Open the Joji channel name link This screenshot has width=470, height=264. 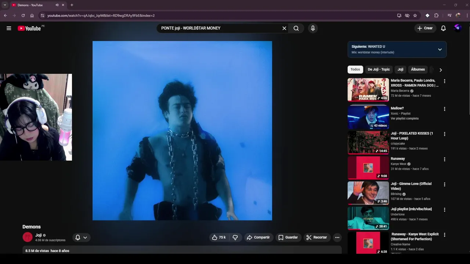point(39,235)
